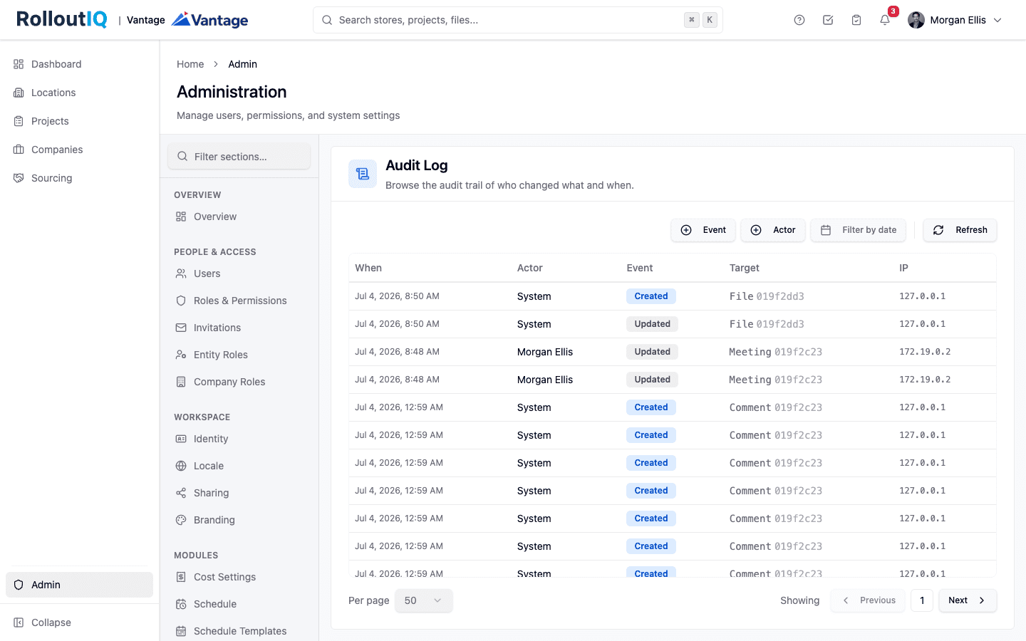
Task: Click the When column header
Action: tap(368, 268)
